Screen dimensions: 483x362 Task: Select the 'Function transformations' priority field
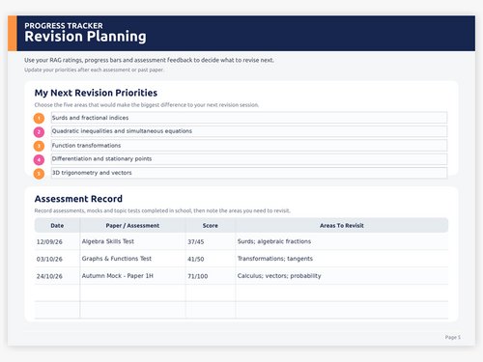click(249, 146)
